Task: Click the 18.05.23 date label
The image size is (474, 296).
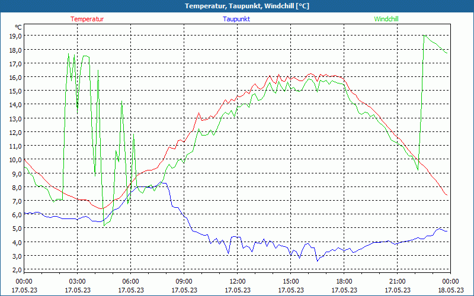Action: point(450,290)
